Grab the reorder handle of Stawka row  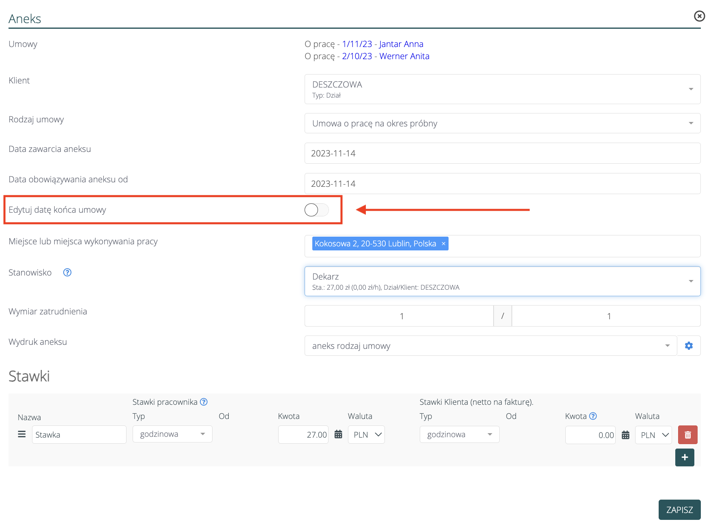(x=22, y=434)
